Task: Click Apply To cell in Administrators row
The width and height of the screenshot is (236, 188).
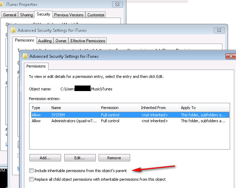Action: coord(203,121)
